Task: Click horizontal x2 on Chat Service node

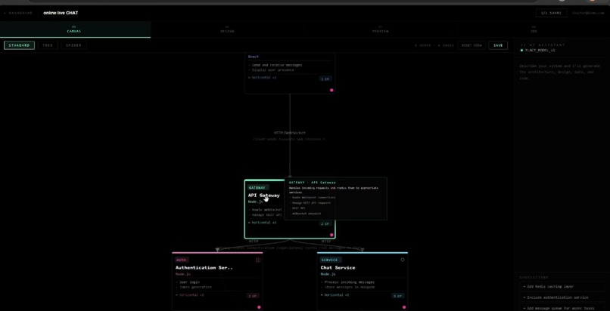Action: 335,295
